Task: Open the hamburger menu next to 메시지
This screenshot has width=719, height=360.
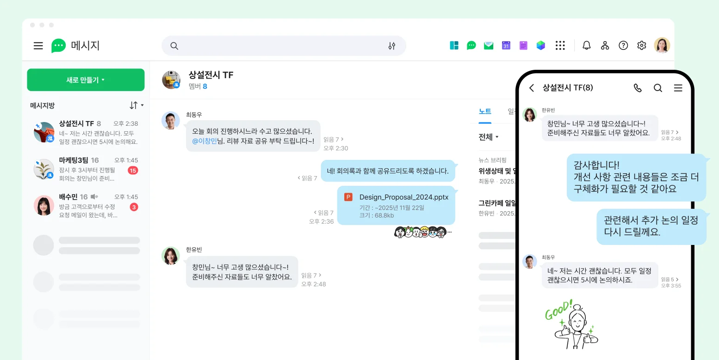Action: coord(38,46)
